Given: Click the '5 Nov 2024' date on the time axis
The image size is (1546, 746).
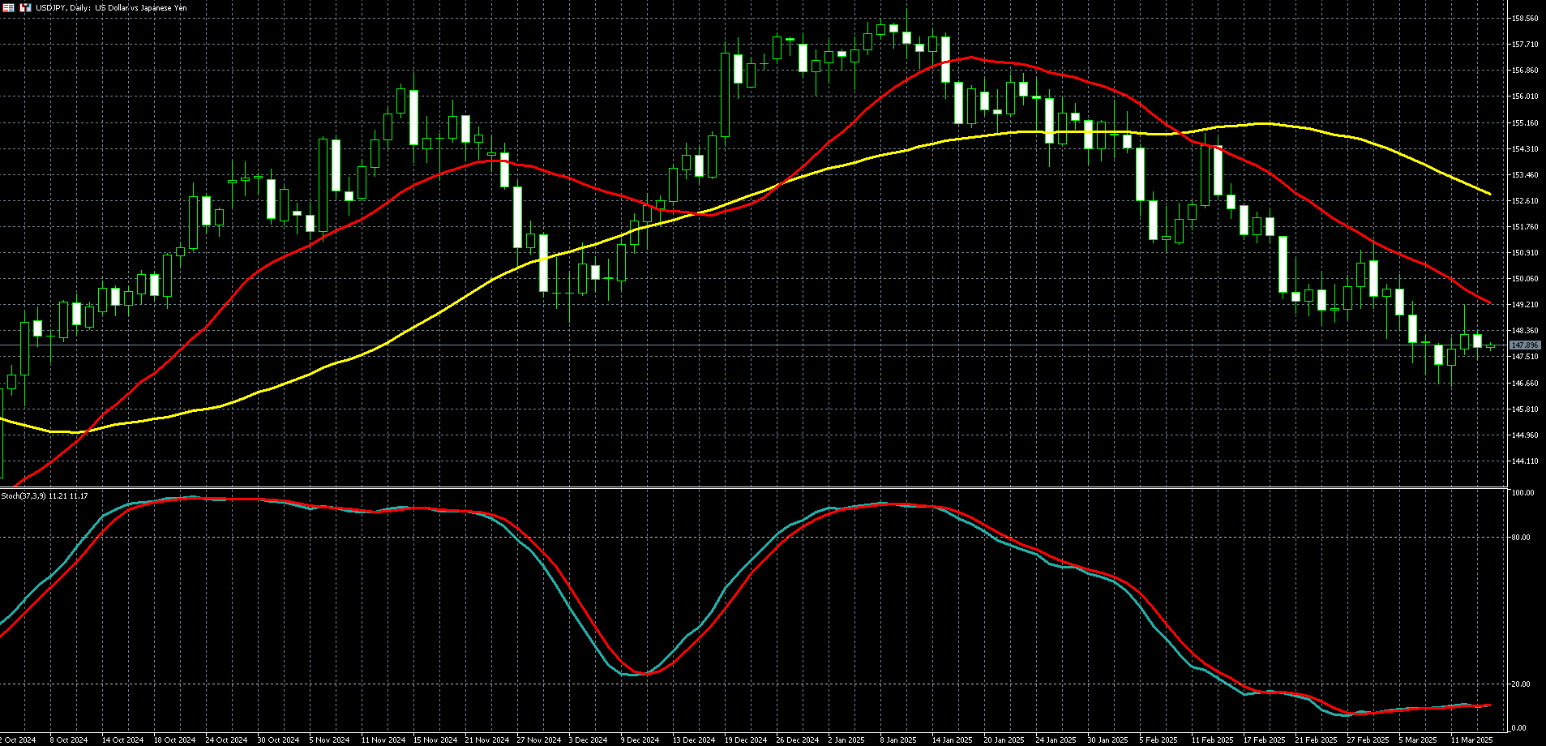Looking at the screenshot, I should (329, 740).
